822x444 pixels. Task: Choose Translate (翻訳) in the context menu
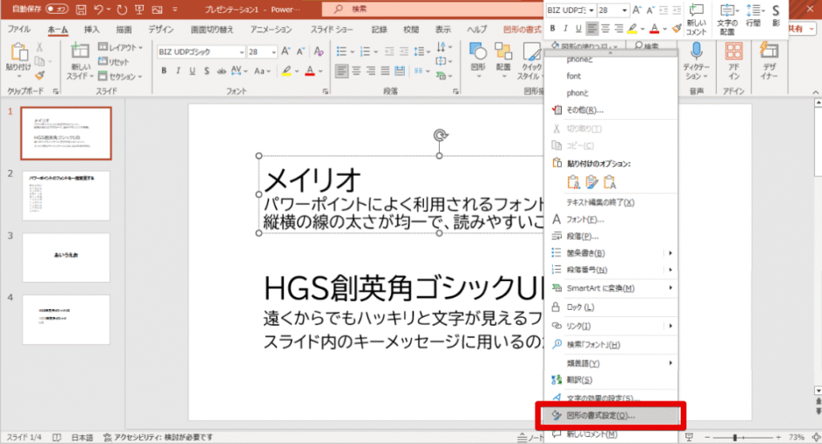611,380
